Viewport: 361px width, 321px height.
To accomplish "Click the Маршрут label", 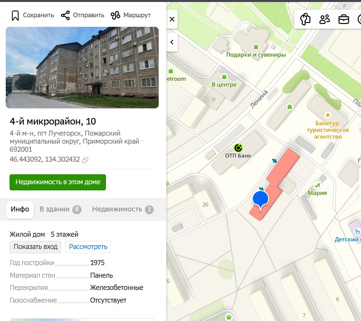I will click(137, 15).
